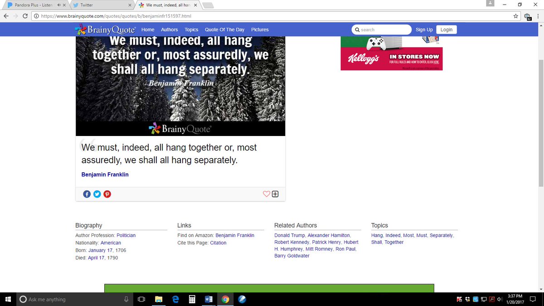Go to Quote Of The Day

coord(224,29)
